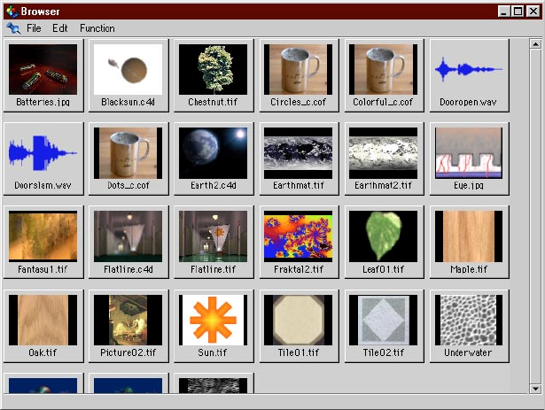Screen dimensions: 545x410
Task: Click the pushpin icon beside File
Action: click(x=13, y=28)
